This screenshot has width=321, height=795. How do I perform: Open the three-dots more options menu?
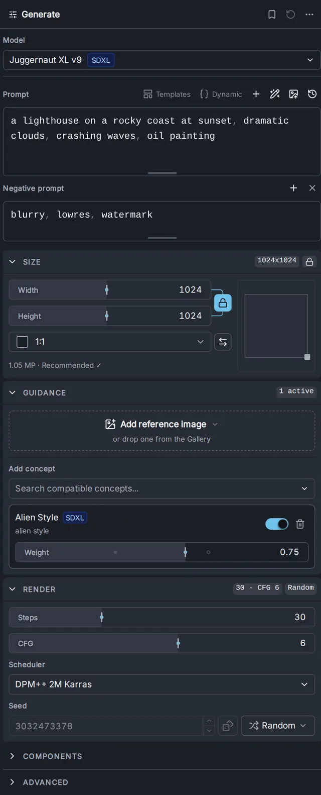[309, 15]
